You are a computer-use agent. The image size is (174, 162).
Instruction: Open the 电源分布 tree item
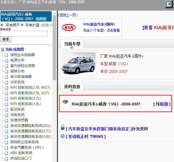pyautogui.click(x=17, y=60)
